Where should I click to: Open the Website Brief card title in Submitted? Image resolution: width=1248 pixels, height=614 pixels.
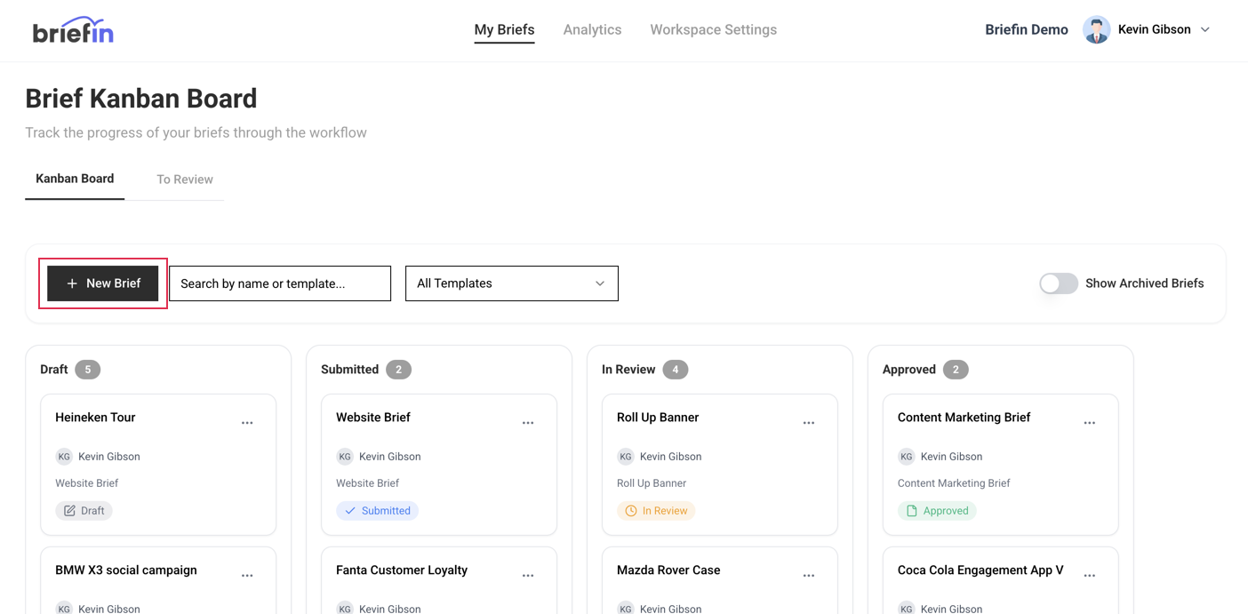pyautogui.click(x=373, y=418)
